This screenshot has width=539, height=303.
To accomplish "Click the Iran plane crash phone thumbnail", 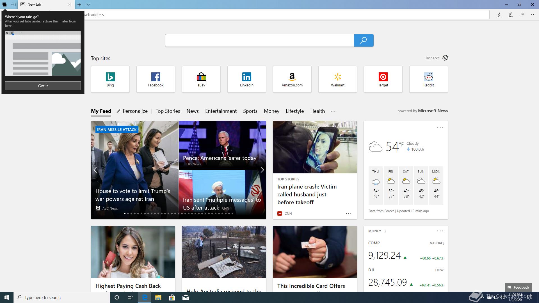I will pyautogui.click(x=315, y=147).
